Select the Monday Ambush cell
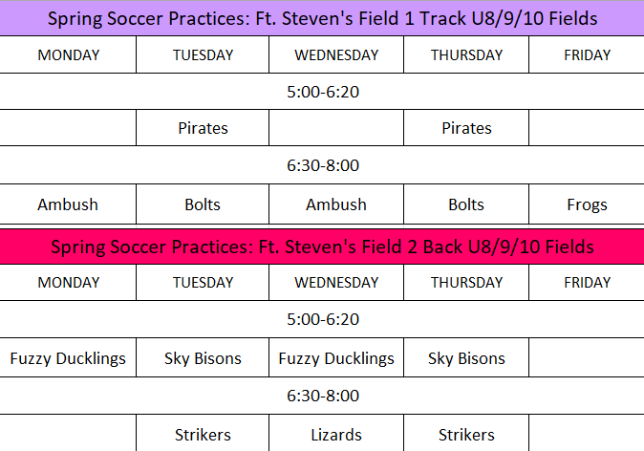This screenshot has width=644, height=451. coord(68,204)
